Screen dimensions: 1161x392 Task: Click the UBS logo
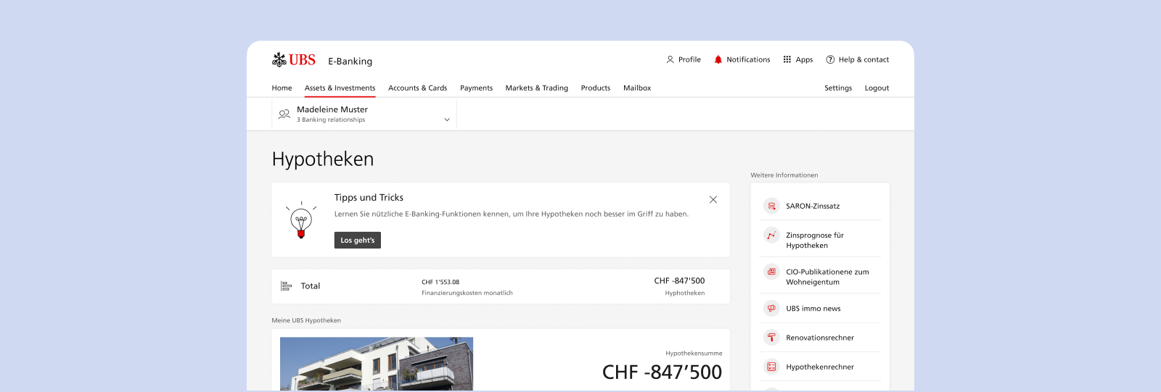coord(294,60)
